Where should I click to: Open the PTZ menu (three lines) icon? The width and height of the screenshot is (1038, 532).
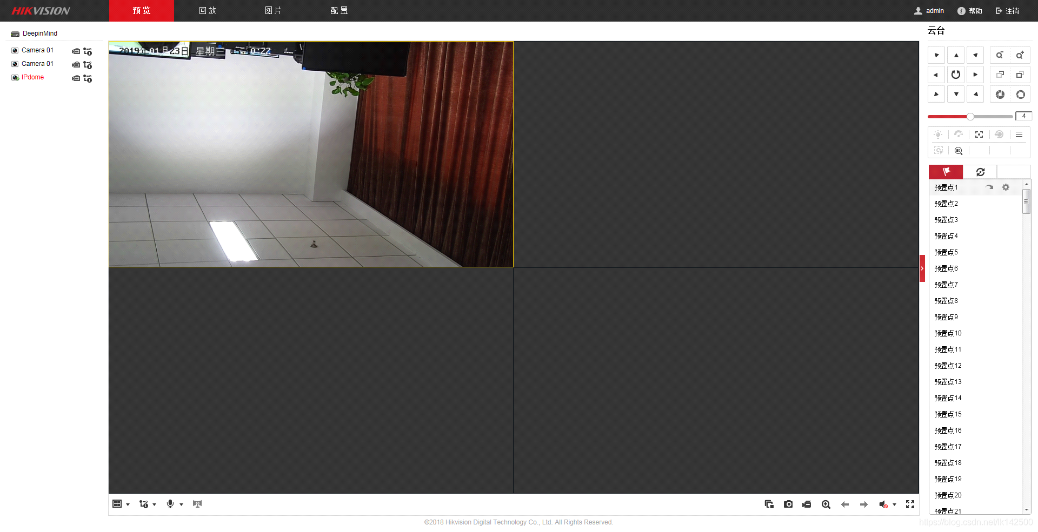click(1019, 134)
